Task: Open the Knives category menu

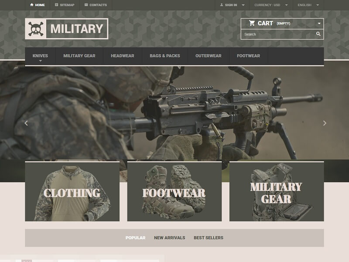Action: tap(40, 56)
